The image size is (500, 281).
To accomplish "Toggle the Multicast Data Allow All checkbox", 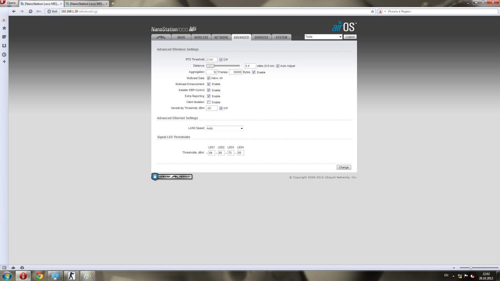I will pyautogui.click(x=209, y=78).
